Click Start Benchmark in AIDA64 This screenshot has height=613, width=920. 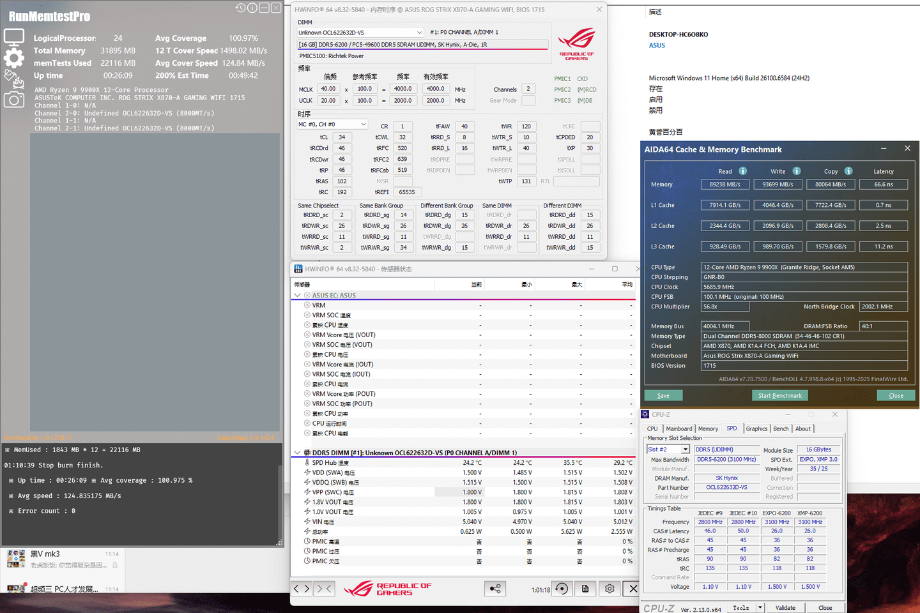point(779,395)
